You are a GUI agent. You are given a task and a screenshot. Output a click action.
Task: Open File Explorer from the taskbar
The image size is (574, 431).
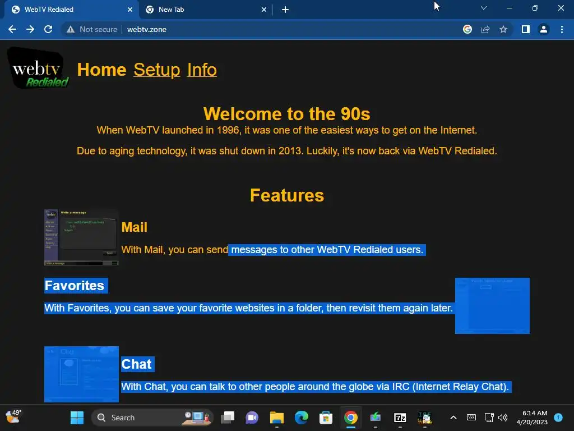pyautogui.click(x=277, y=418)
